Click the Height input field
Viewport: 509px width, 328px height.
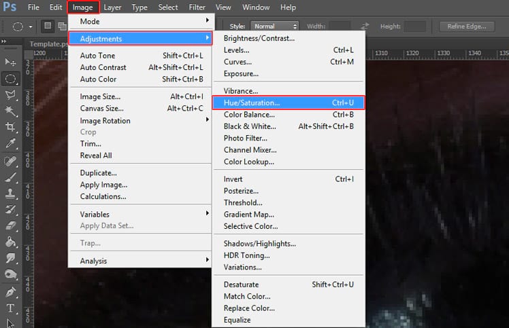415,26
